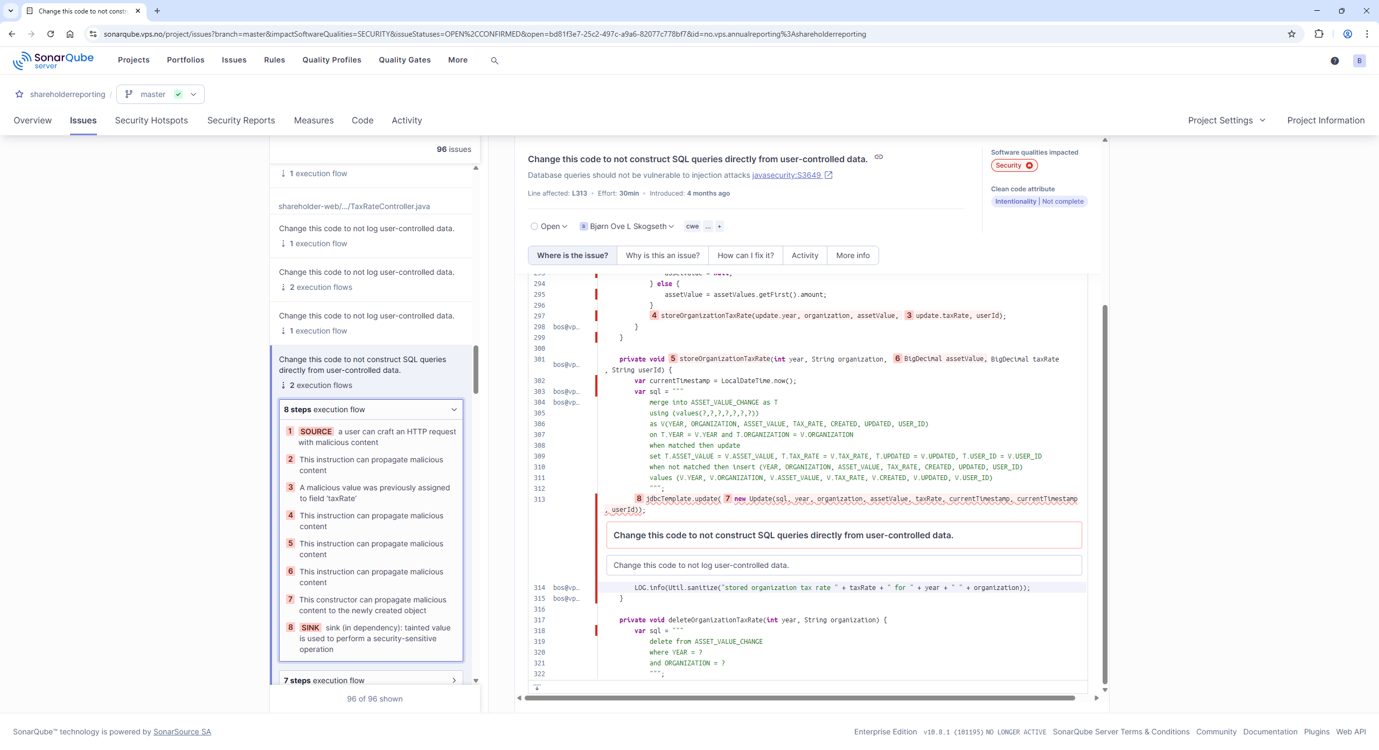Open the master branch selector
Screen dimensions: 1379x750
point(160,94)
